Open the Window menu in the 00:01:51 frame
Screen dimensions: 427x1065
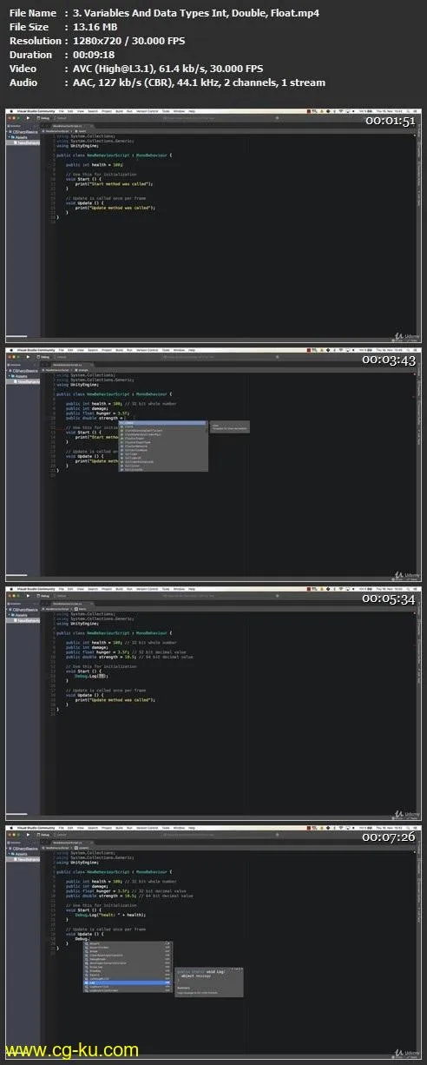(x=179, y=111)
